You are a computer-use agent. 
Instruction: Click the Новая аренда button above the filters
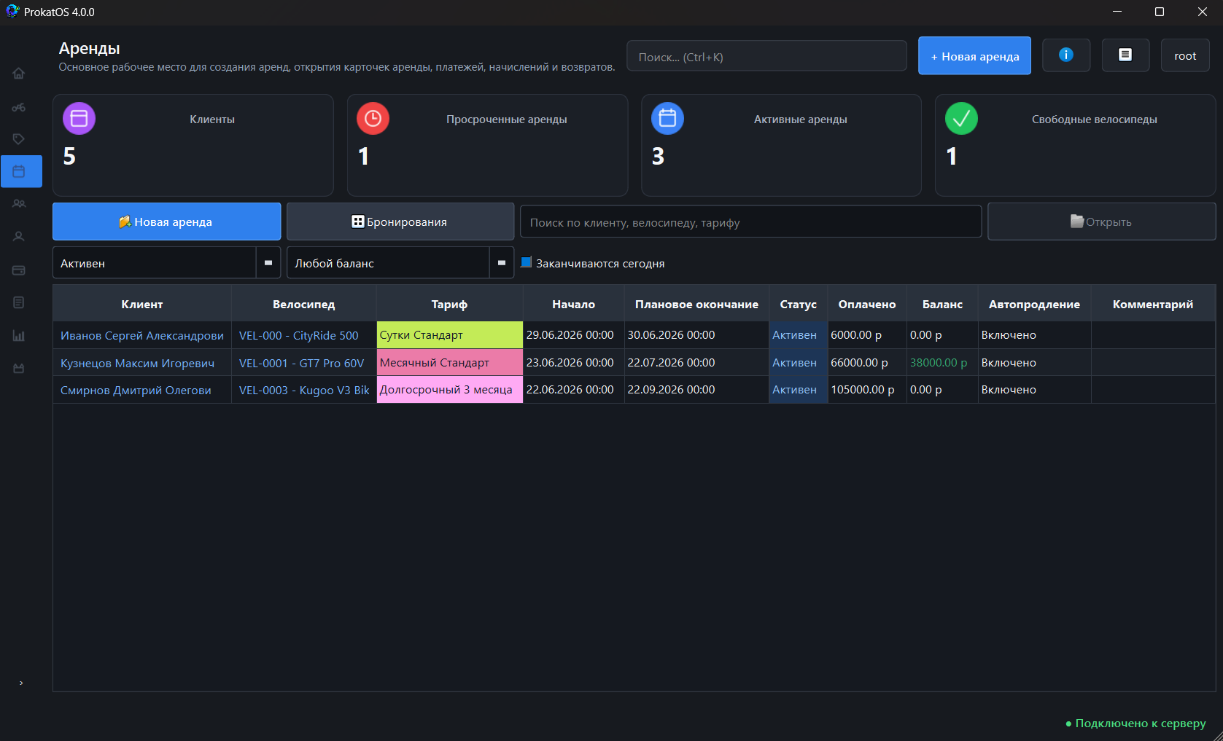click(x=166, y=221)
